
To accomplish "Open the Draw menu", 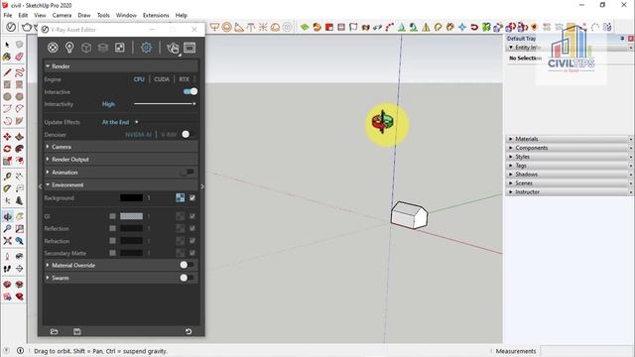I will click(x=84, y=16).
